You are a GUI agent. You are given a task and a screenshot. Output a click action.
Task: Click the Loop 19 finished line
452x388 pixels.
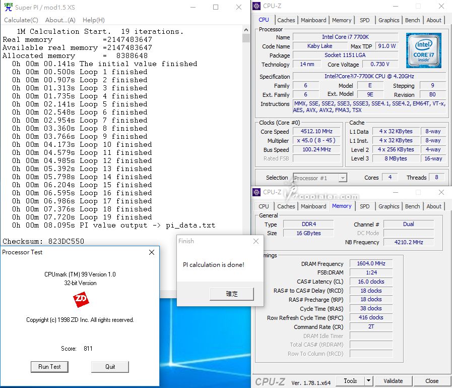[x=82, y=217]
